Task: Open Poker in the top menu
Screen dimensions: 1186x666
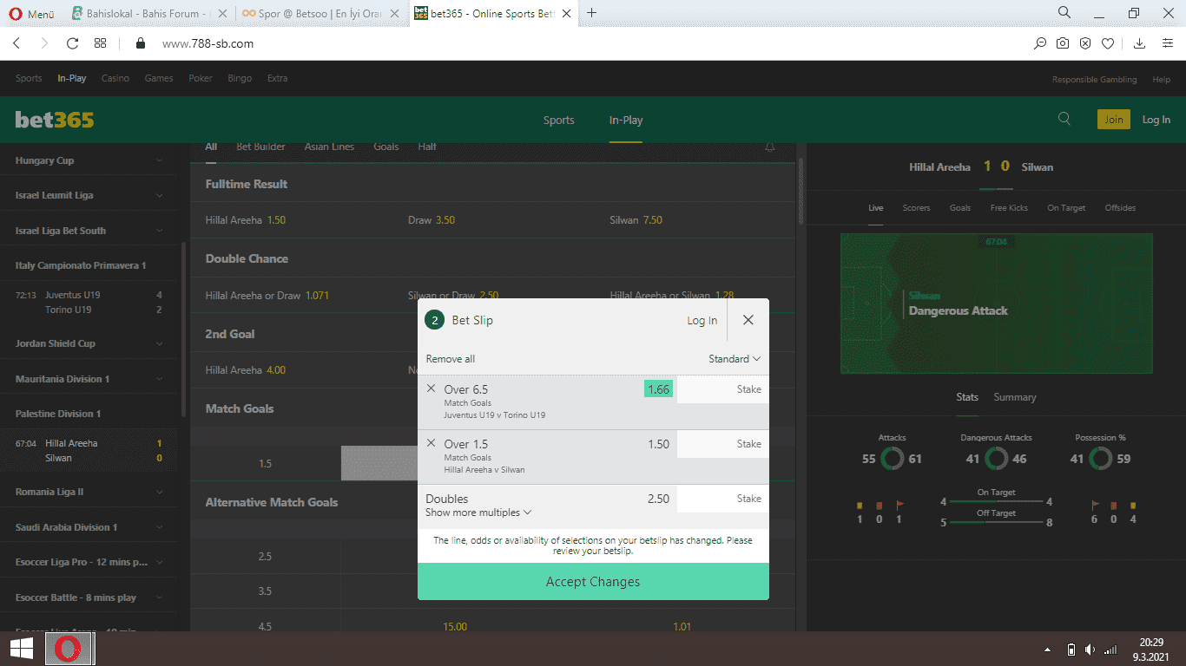Action: click(201, 78)
